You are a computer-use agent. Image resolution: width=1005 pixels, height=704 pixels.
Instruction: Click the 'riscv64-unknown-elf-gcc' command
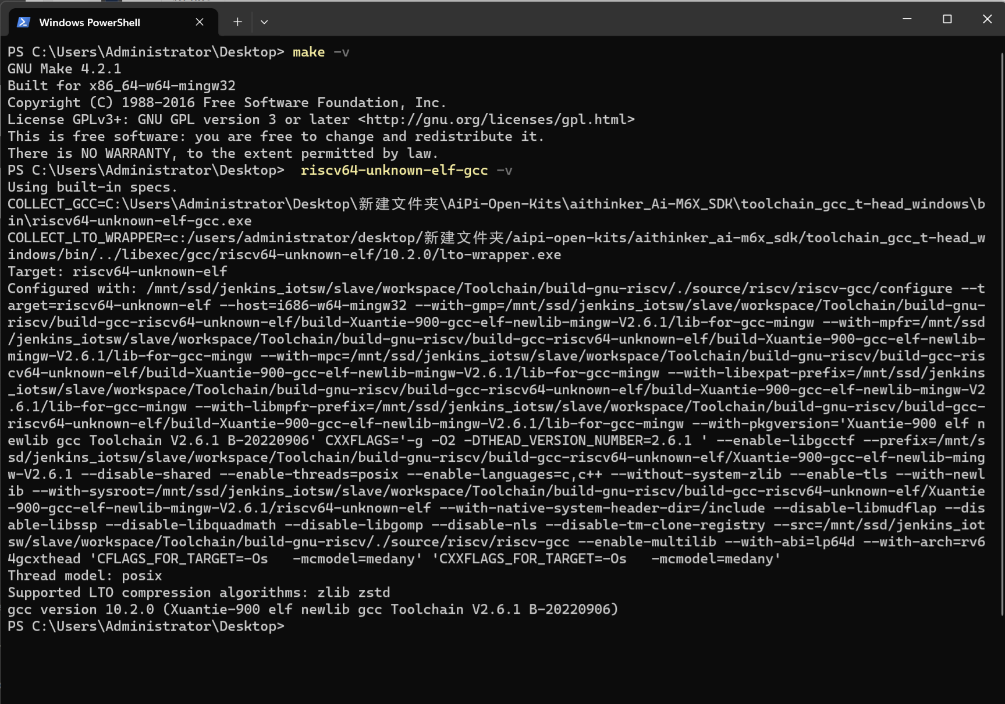[x=395, y=171]
